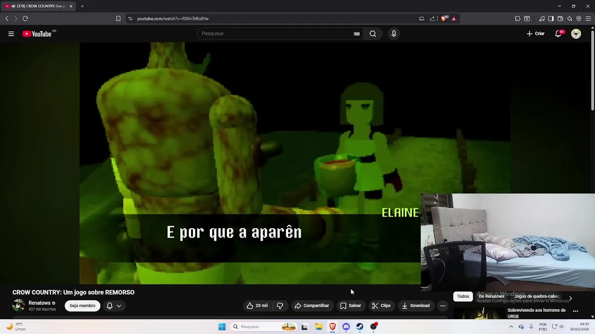Viewport: 595px width, 334px height.
Task: Open the Renatows channel avatar
Action: click(x=19, y=305)
